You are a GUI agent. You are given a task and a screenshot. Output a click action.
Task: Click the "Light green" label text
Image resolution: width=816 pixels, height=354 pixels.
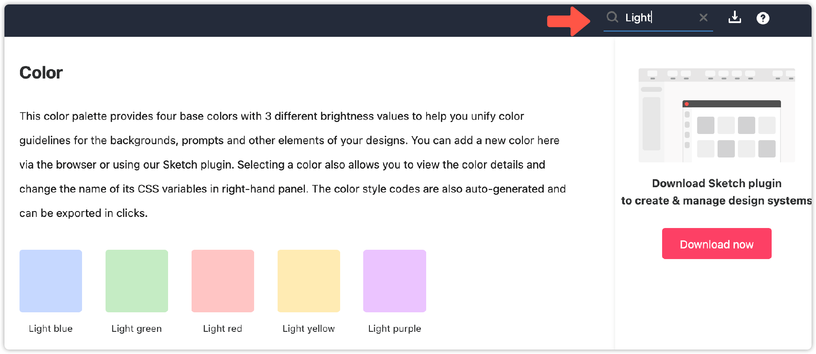pyautogui.click(x=137, y=329)
